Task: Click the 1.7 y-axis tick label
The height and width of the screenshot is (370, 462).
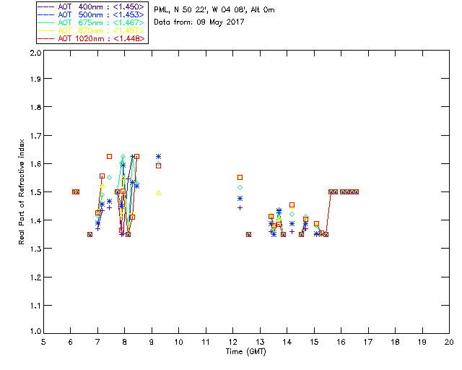Action: 35,136
